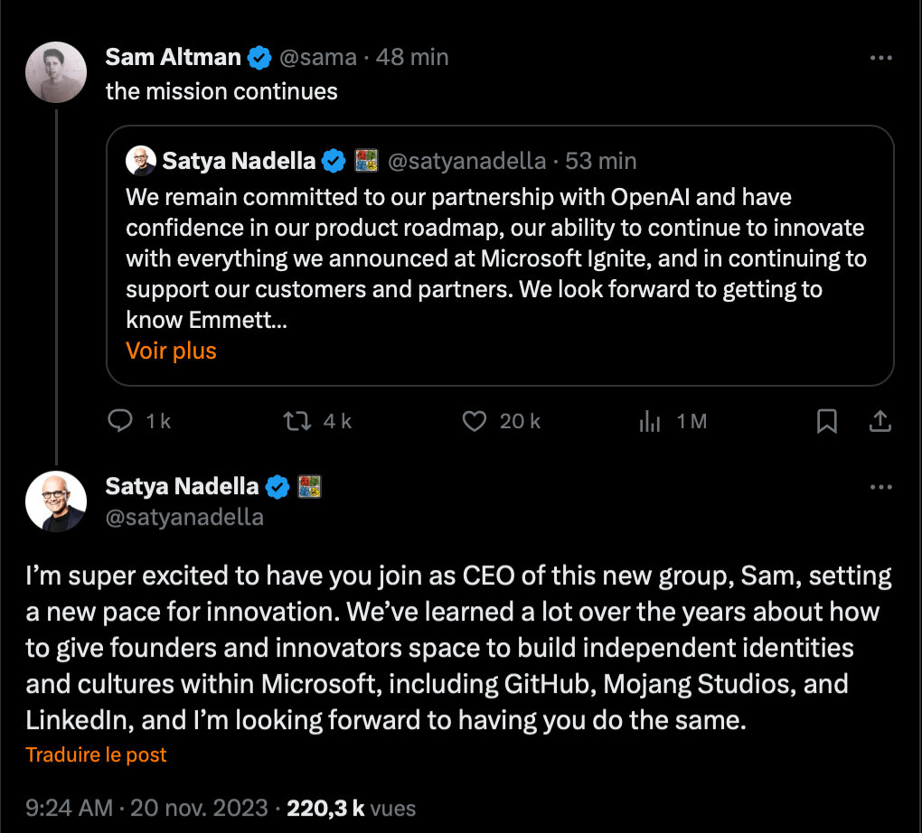Click Satya Nadella's profile picture in the reply

[55, 501]
